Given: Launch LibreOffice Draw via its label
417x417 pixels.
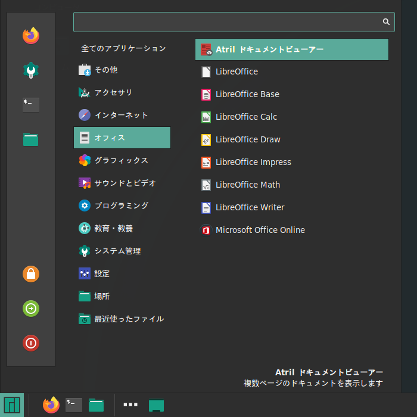Looking at the screenshot, I should 248,139.
